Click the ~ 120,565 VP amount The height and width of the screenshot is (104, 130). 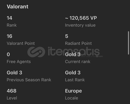81,18
